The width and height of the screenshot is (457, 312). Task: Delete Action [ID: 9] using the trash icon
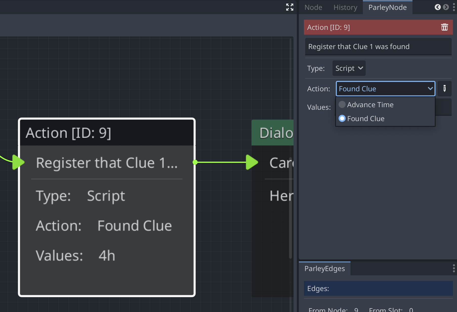click(x=445, y=27)
